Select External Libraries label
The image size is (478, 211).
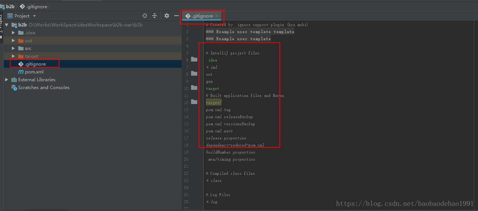click(x=36, y=80)
